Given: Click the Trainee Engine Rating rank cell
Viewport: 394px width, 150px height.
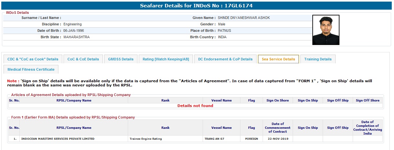Looking at the screenshot, I should 146,139.
